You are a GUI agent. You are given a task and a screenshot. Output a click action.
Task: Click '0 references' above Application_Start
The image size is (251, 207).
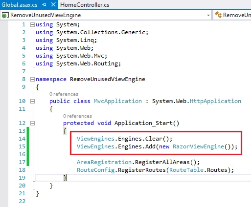coord(77,116)
